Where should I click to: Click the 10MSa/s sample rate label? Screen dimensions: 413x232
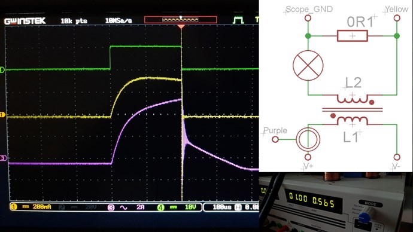119,20
